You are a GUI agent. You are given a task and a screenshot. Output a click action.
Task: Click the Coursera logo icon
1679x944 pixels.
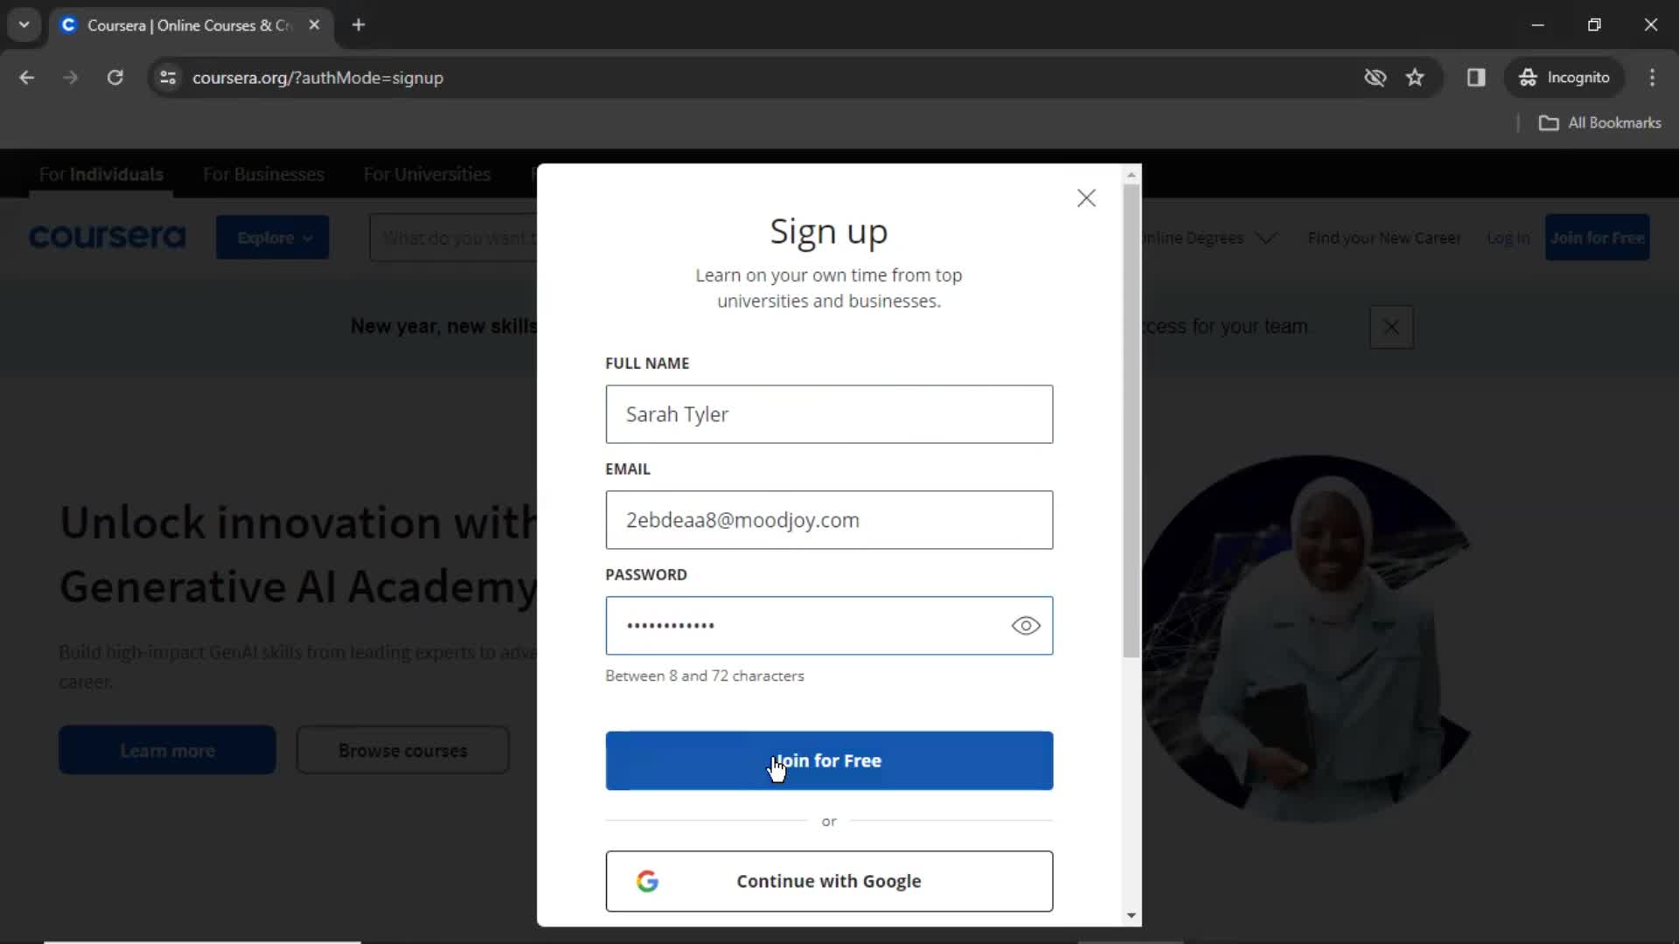tap(106, 238)
